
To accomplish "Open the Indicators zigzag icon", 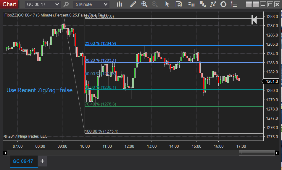I will tap(213, 4).
